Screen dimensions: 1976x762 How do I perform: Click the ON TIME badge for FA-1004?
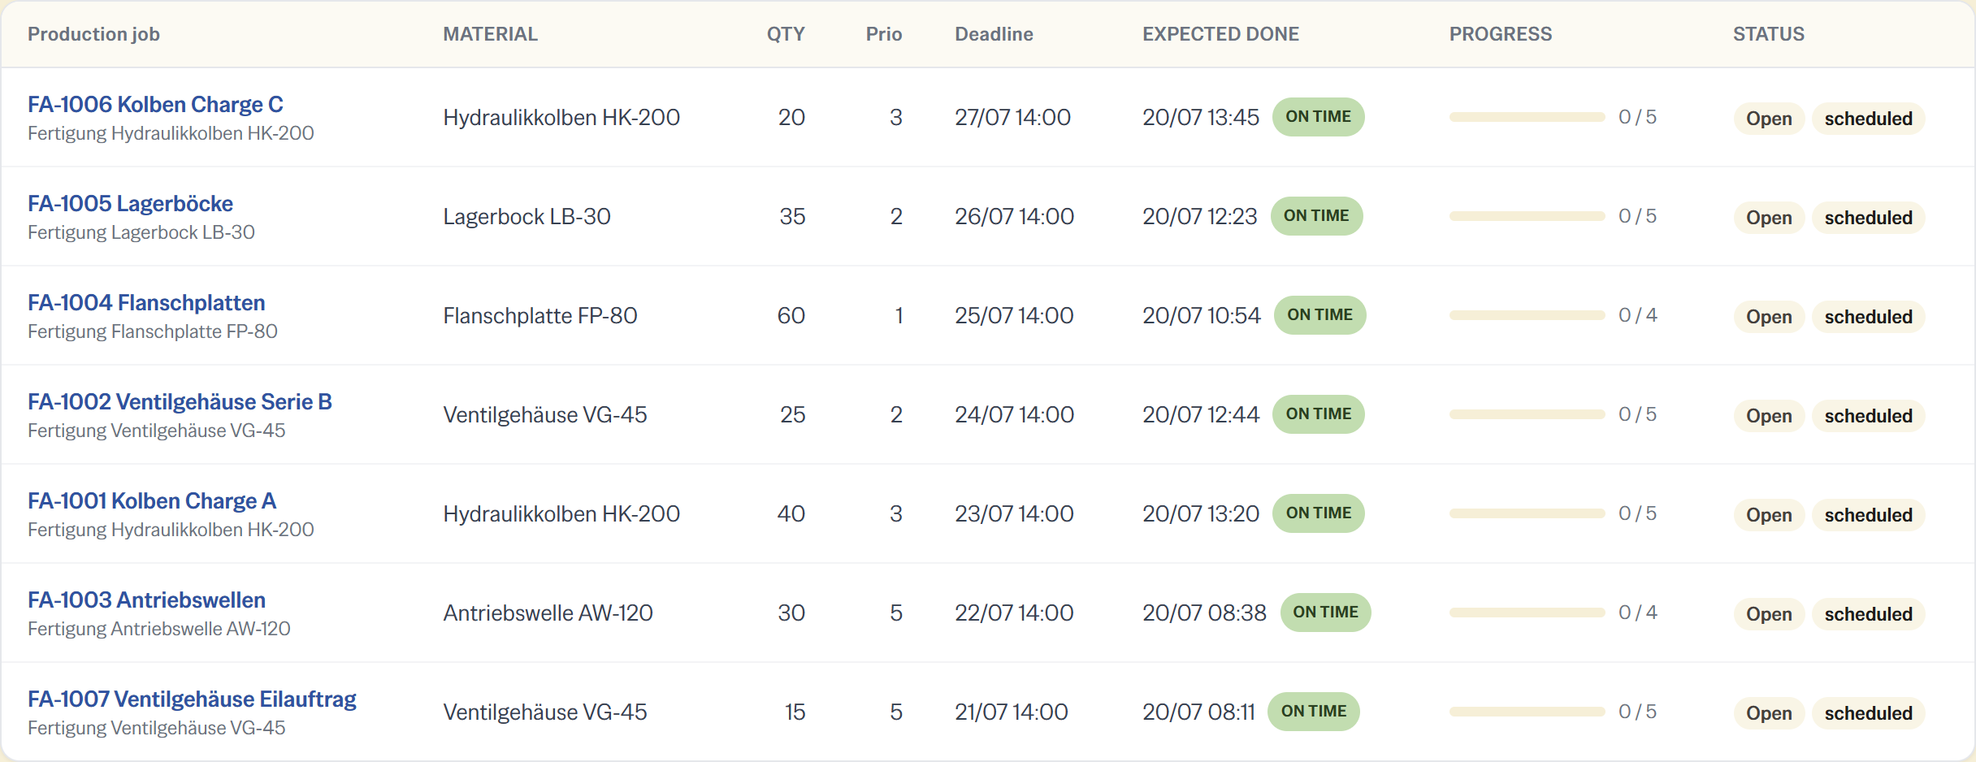tap(1319, 315)
